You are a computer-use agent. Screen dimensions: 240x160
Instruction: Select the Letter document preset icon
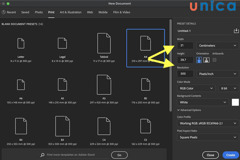[x=21, y=44]
